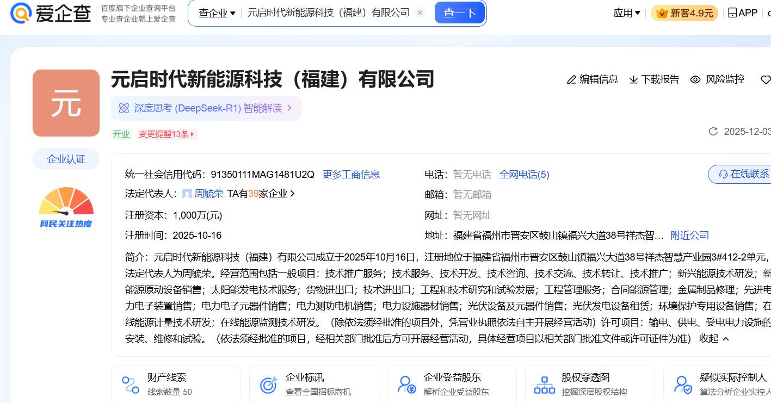This screenshot has height=403, width=771.
Task: Clear the search box with the X icon
Action: tap(420, 13)
